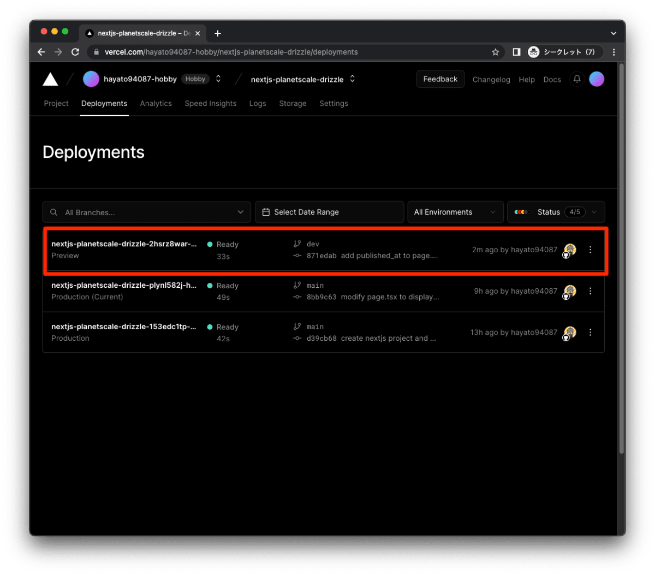Open the Storage tab

point(293,103)
